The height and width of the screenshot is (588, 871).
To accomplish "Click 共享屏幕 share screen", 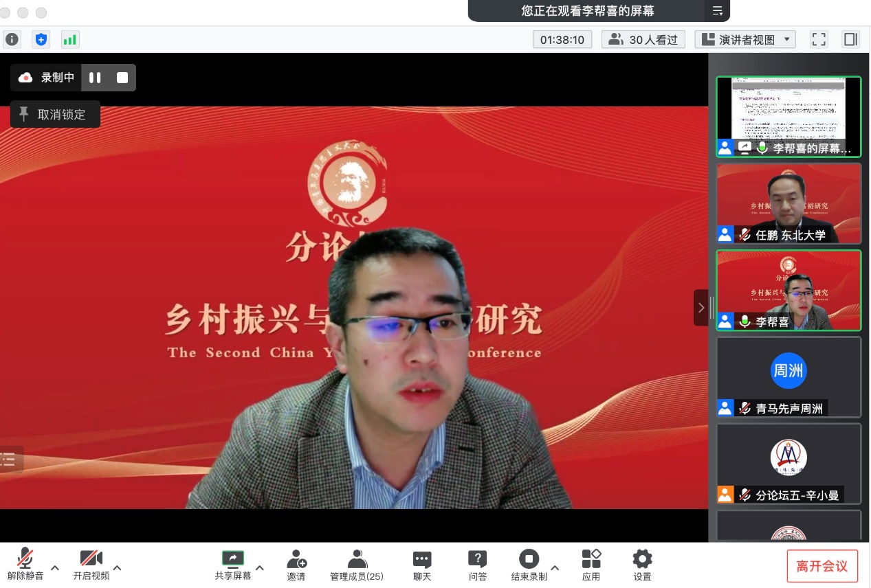I will click(233, 565).
